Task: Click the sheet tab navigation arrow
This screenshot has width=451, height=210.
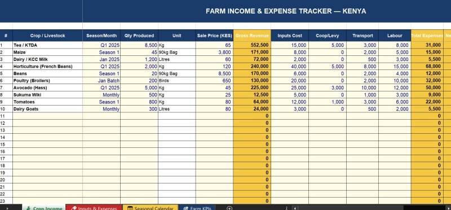Action: (x=7, y=208)
